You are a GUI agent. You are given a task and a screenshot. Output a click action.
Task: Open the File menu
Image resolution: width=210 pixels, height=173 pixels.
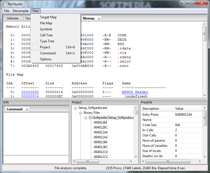click(x=7, y=11)
